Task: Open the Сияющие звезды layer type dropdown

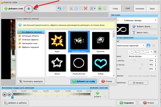Action: click(155, 20)
